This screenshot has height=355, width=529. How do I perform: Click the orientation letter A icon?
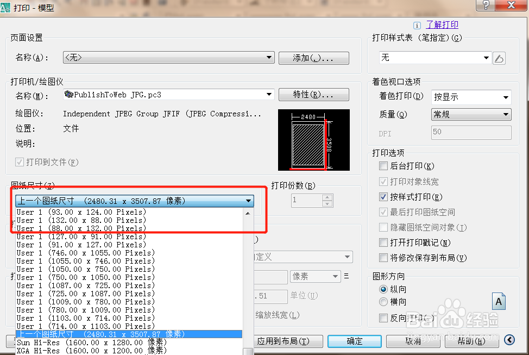coord(499,301)
